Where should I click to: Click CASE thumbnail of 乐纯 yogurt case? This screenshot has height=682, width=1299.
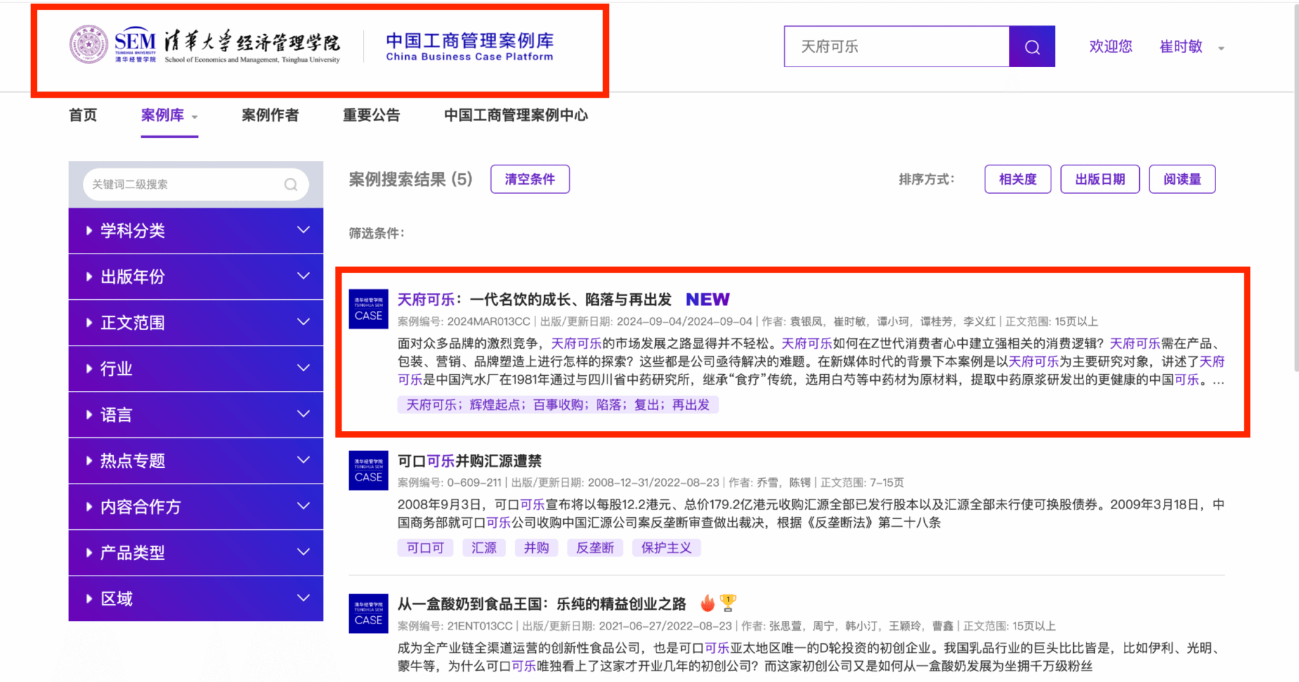368,614
